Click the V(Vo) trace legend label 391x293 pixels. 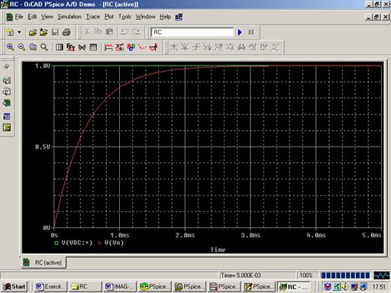pos(114,243)
